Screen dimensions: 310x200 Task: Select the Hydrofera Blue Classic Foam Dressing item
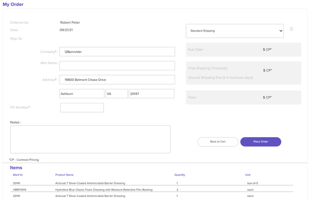coord(104,190)
